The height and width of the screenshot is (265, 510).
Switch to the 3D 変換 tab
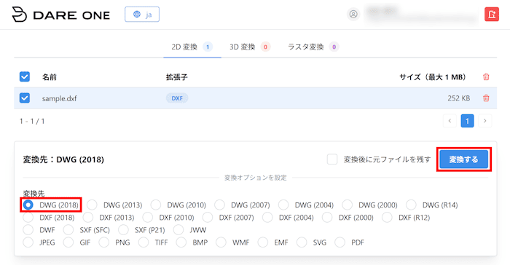click(250, 47)
